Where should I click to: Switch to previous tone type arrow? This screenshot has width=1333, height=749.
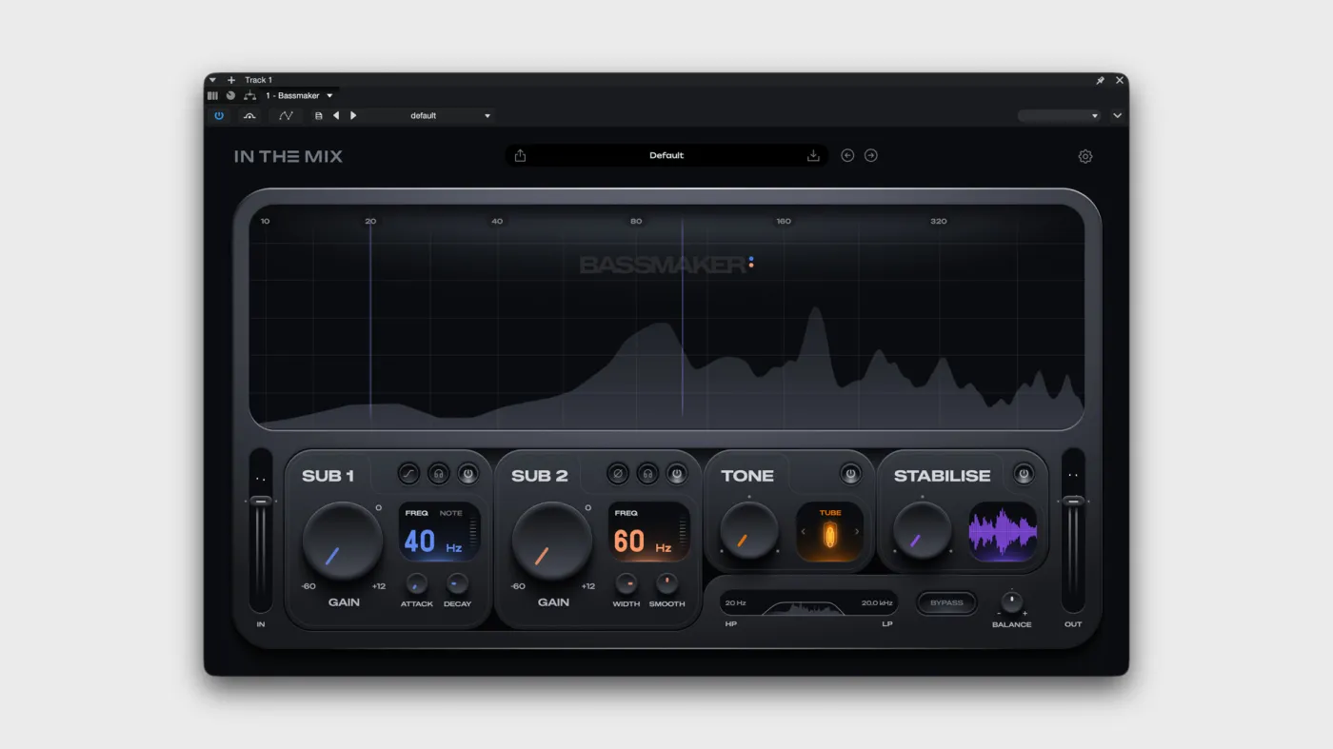pos(803,532)
